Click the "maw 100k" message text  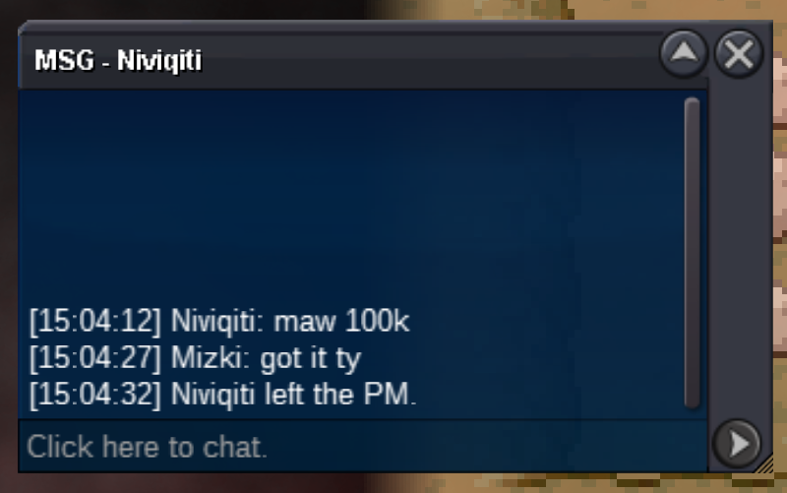(341, 320)
